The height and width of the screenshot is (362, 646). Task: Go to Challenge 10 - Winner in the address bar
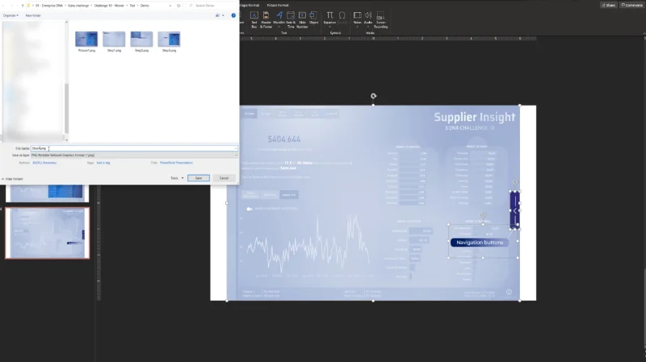tap(109, 6)
